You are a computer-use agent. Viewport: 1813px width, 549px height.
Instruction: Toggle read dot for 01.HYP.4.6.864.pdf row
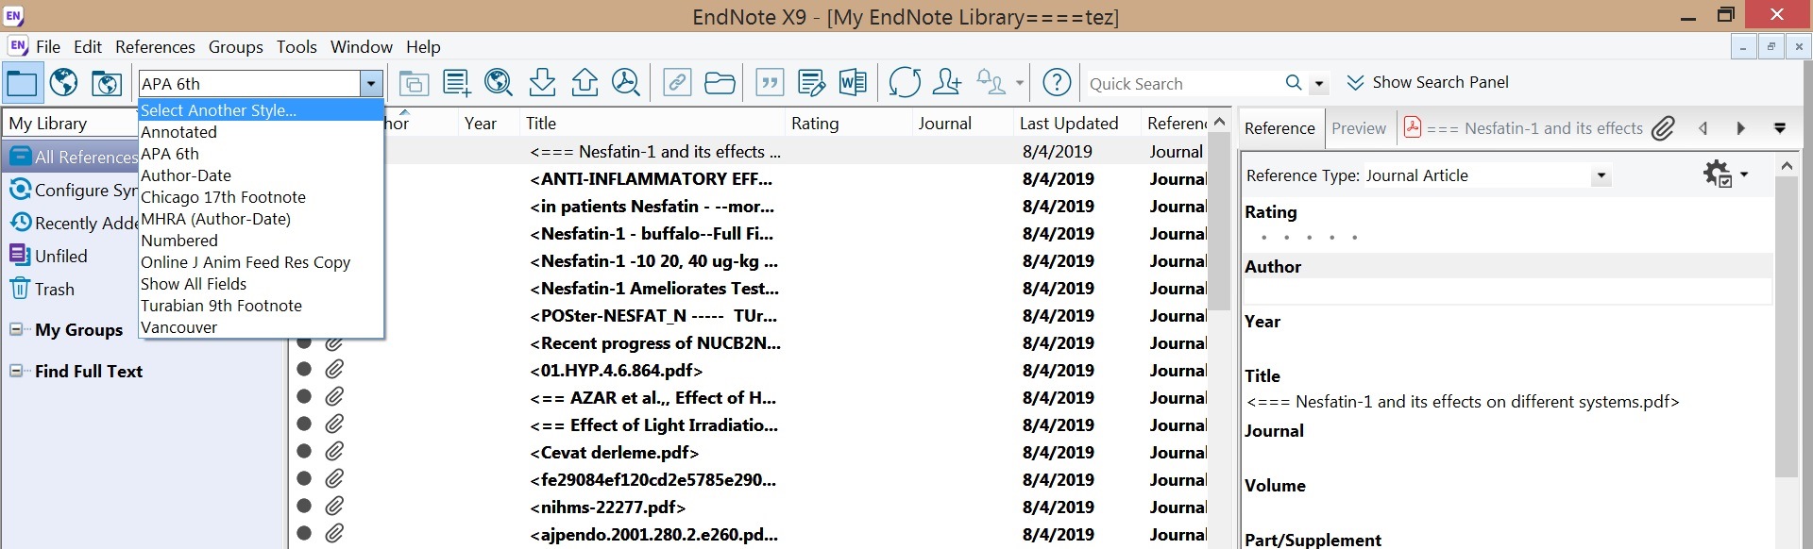(304, 369)
